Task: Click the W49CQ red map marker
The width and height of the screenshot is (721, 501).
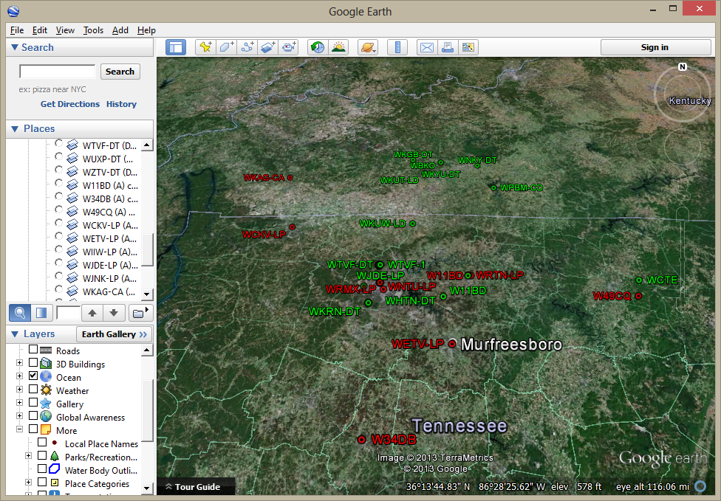Action: [638, 296]
